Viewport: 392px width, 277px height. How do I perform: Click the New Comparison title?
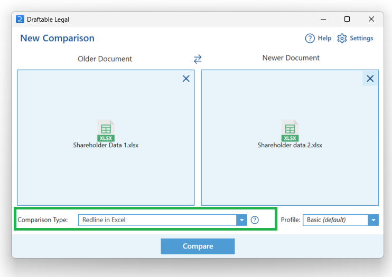click(x=57, y=38)
